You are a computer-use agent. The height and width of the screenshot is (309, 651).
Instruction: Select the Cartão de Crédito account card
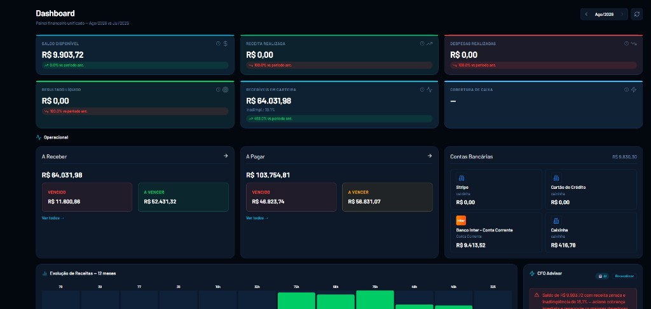point(591,189)
